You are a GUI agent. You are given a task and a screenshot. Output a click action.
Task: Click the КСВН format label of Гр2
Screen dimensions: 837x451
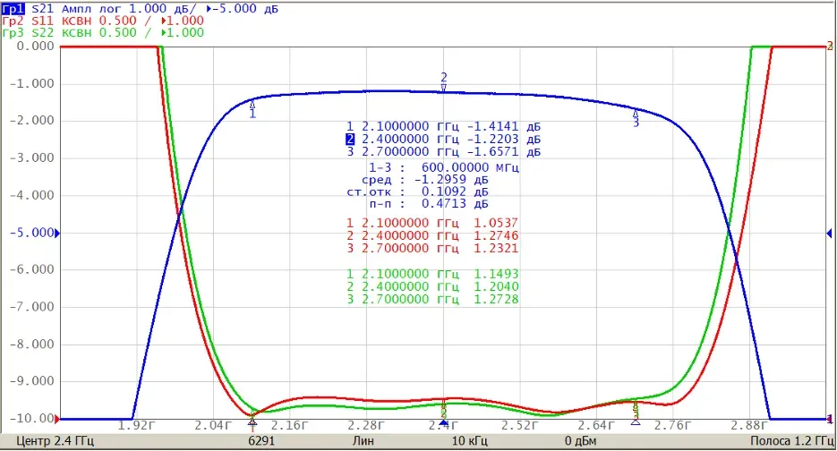[x=77, y=21]
